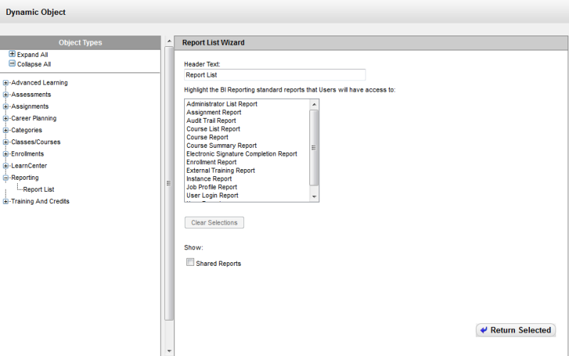Click the tree panel scroll-up arrow
This screenshot has width=569, height=356.
[169, 41]
